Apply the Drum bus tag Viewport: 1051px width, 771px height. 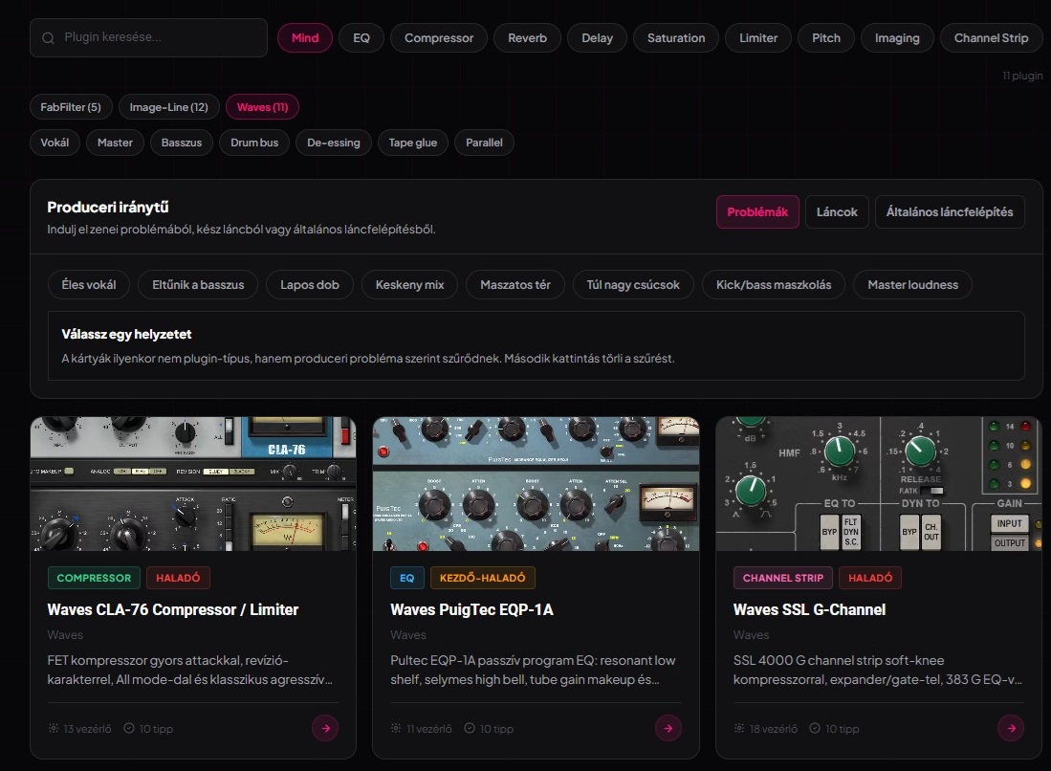(x=254, y=143)
